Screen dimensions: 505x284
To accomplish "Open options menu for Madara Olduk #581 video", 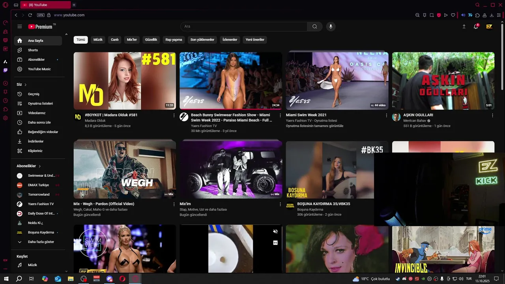I will click(x=174, y=116).
